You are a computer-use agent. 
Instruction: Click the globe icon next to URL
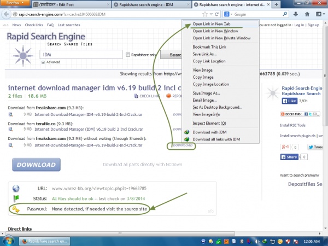[x=16, y=189]
